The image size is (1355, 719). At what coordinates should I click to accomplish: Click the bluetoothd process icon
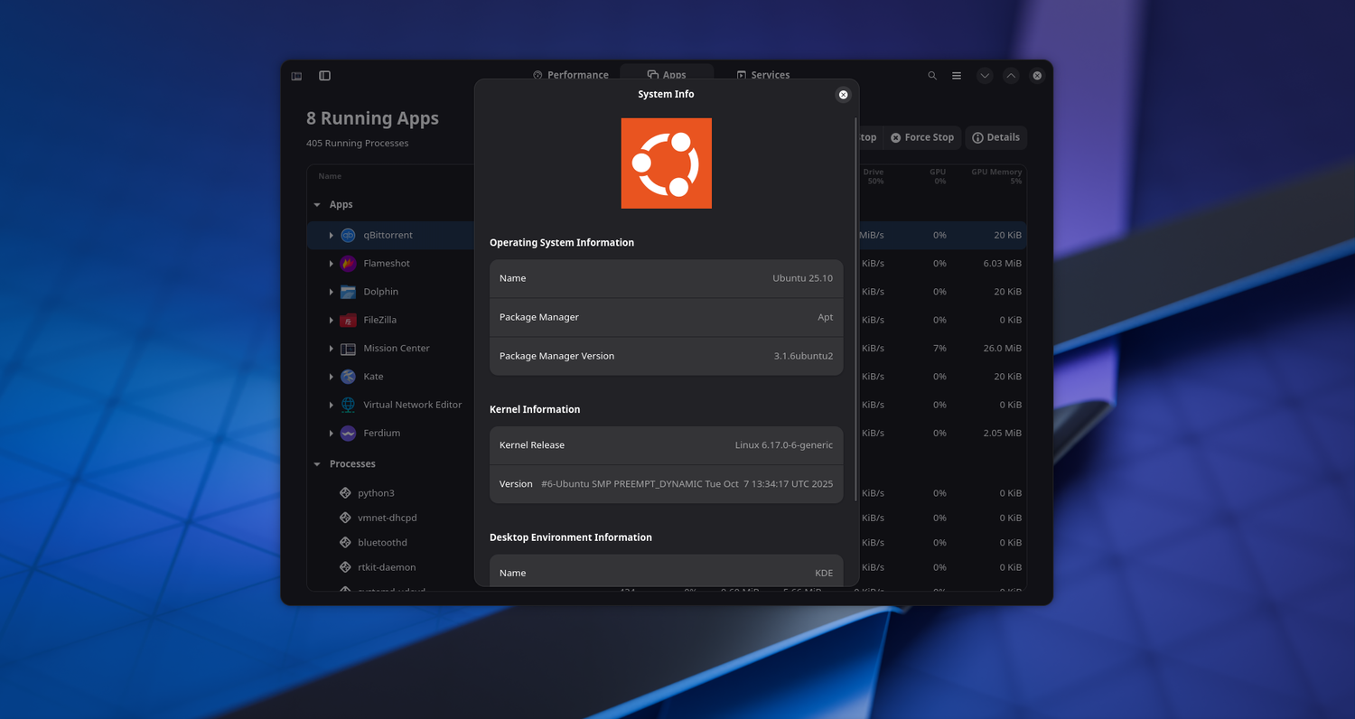[x=345, y=543]
